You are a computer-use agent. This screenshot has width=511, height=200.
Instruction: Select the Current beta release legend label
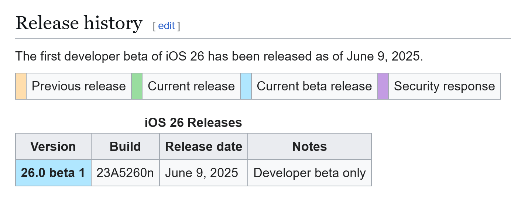point(314,86)
